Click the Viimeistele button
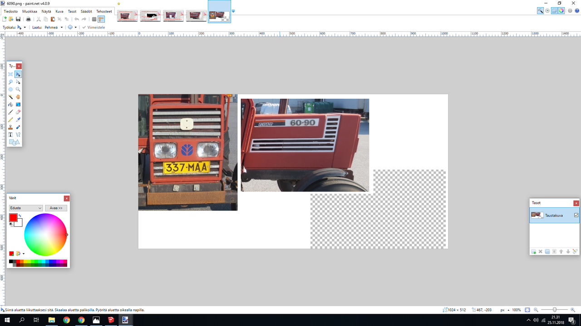 coord(94,27)
